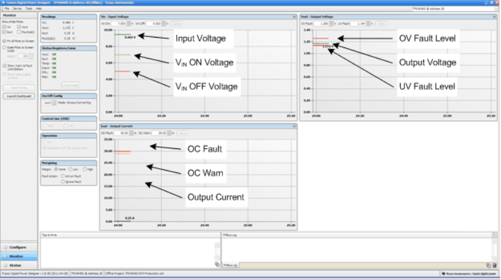The height and width of the screenshot is (279, 501).
Task: Select Fit All Plots on Screen option
Action: point(5,39)
